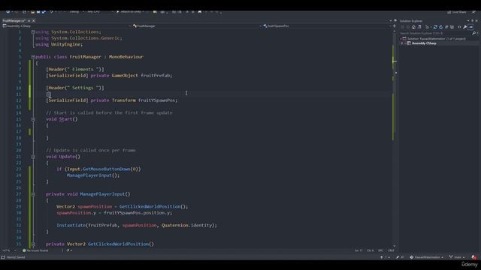Close the FruitManager.cs tab
Viewport: 481px width, 270px height.
[34, 21]
